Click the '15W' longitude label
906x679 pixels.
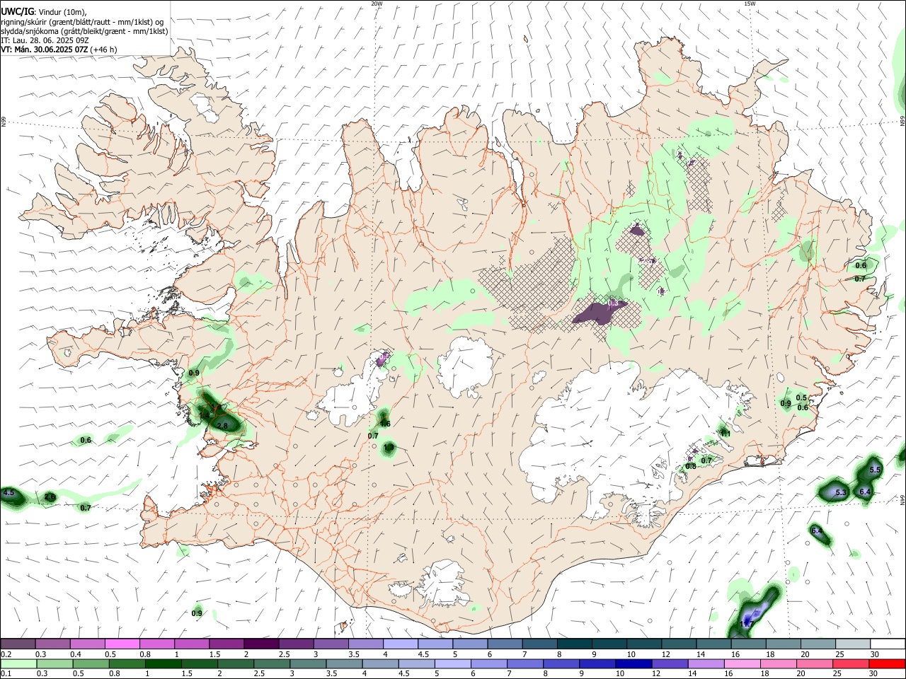[x=750, y=4]
